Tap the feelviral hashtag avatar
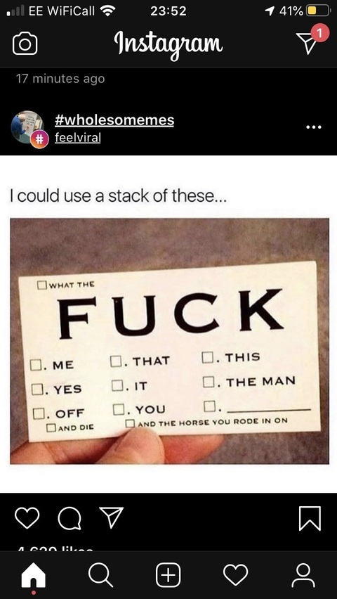This screenshot has width=337, height=599. click(x=28, y=128)
